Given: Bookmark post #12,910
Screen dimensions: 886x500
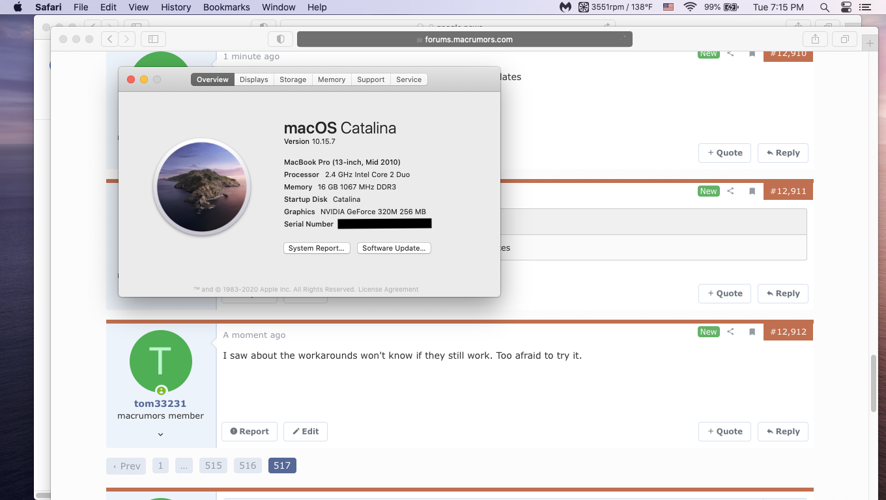Looking at the screenshot, I should [x=752, y=53].
